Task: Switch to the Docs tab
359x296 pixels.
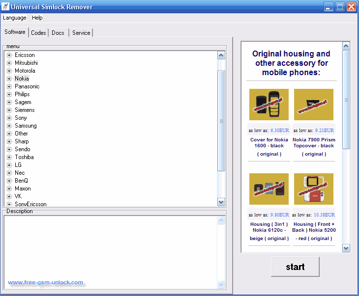Action: (x=58, y=33)
